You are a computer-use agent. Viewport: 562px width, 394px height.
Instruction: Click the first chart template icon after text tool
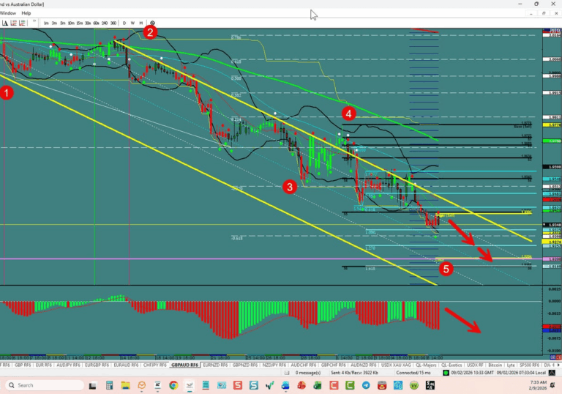(14, 23)
